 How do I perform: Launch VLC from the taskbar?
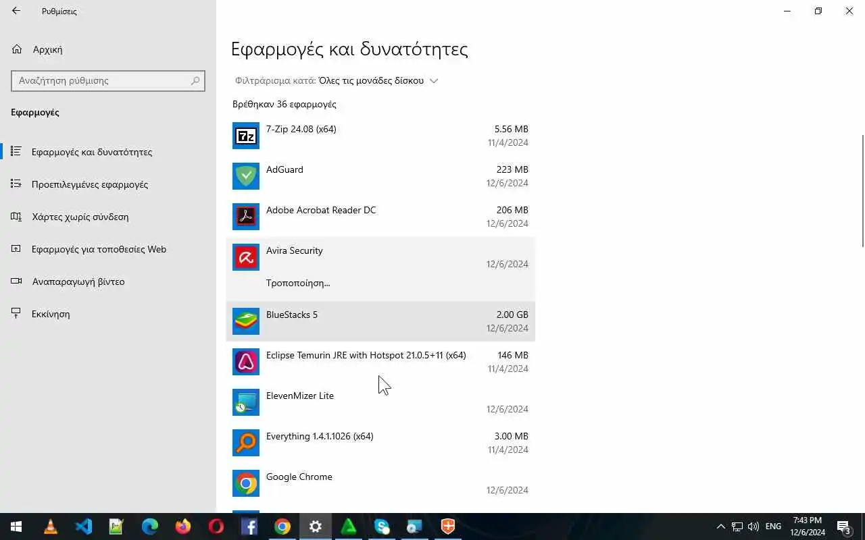[x=51, y=526]
